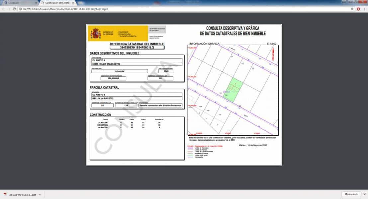
Task: Click the heading DATOS DESCRIPTIVOS DEL INMUEBLE
Action: [x=115, y=53]
